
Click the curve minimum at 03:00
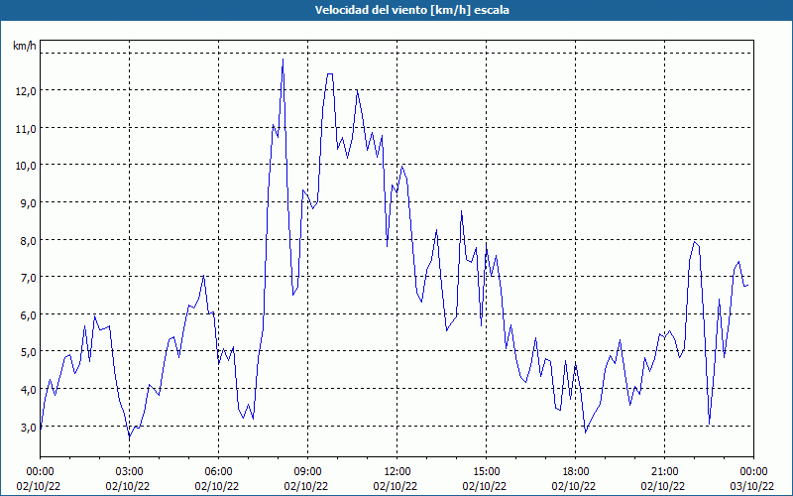point(130,435)
